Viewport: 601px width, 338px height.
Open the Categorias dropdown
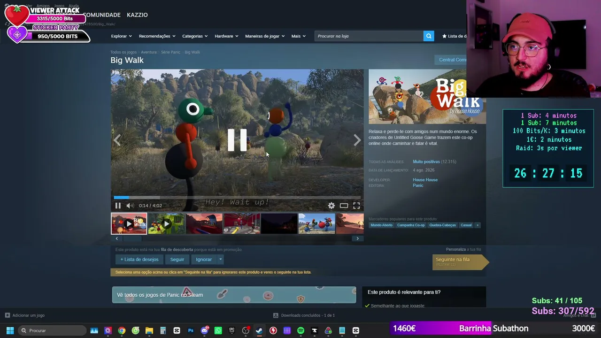195,36
